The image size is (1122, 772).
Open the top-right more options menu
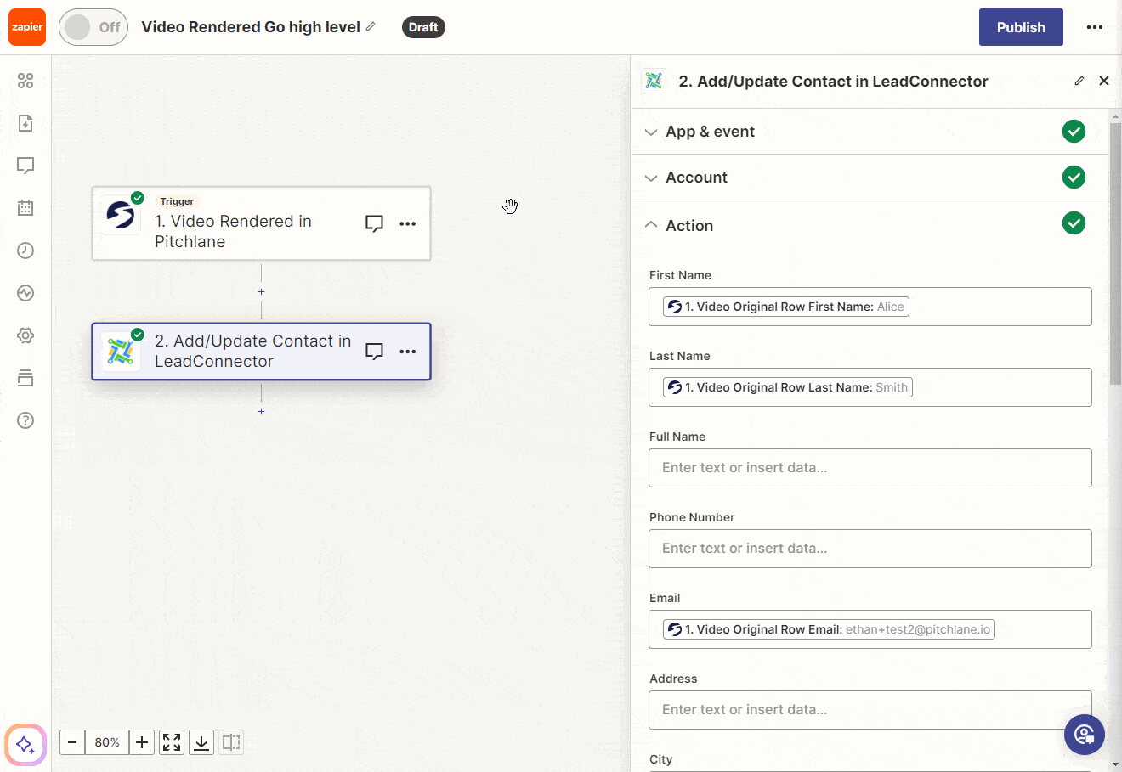pos(1095,27)
